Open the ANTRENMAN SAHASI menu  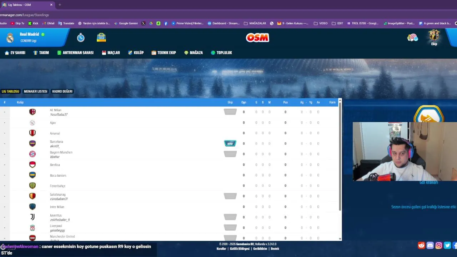(75, 52)
